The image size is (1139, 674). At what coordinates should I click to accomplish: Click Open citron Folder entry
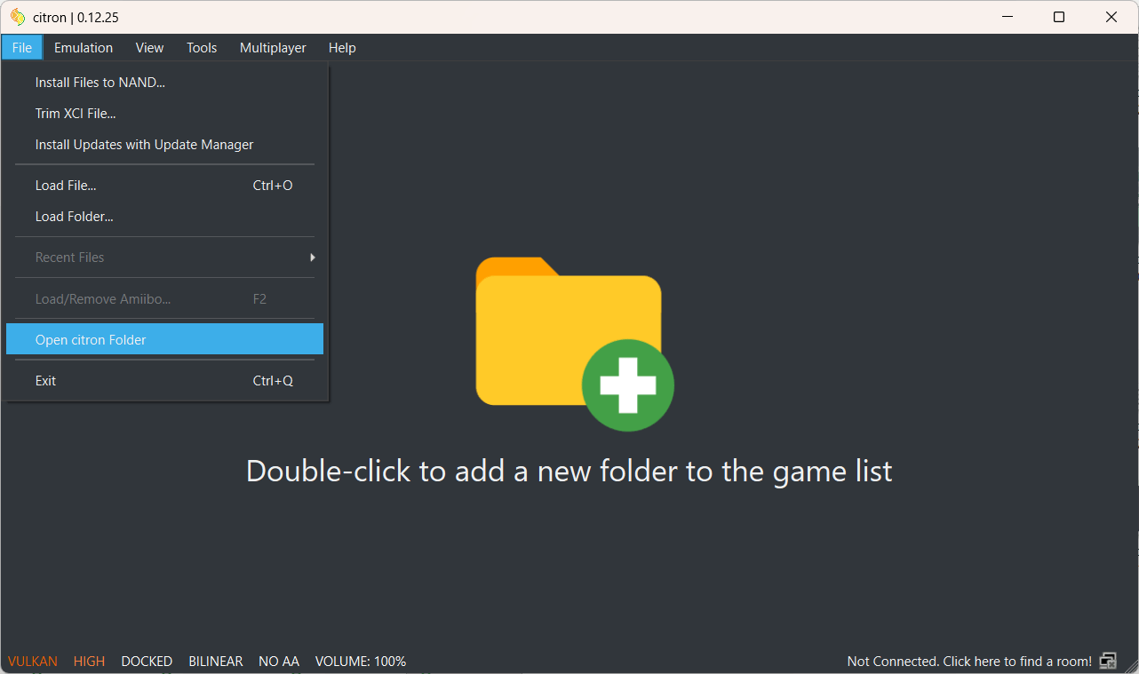pos(164,340)
